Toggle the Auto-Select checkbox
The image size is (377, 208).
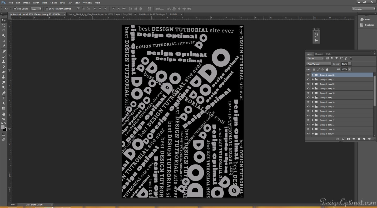[15, 9]
